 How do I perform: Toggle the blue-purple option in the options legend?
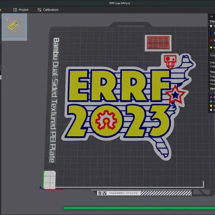pos(211,94)
